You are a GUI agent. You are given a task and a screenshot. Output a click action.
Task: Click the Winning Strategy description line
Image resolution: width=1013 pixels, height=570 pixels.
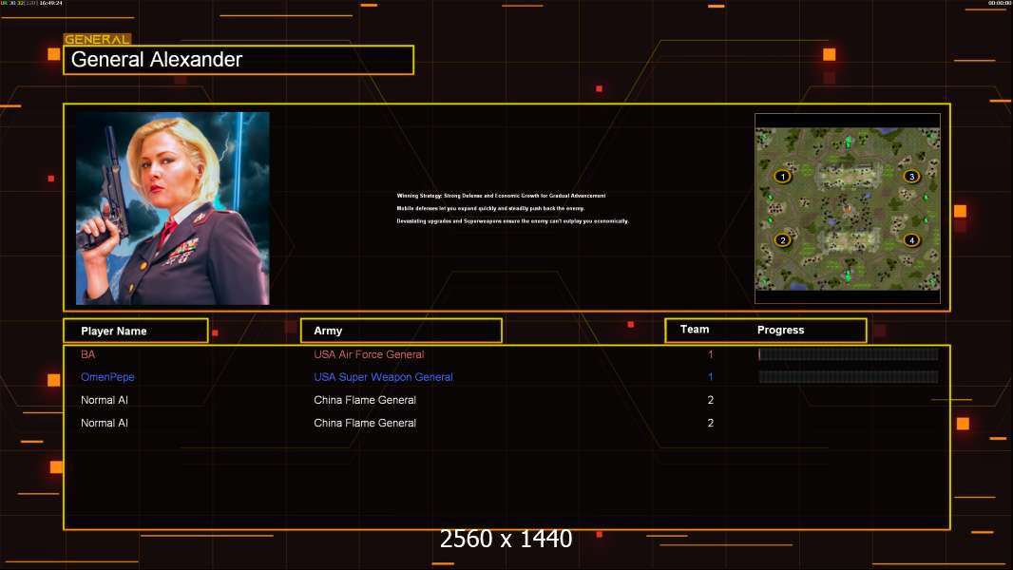pyautogui.click(x=501, y=196)
